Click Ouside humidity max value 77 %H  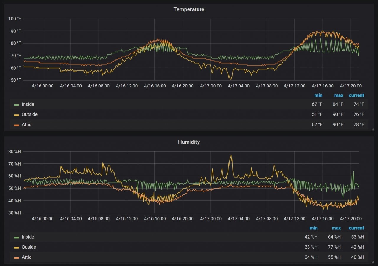coord(334,247)
